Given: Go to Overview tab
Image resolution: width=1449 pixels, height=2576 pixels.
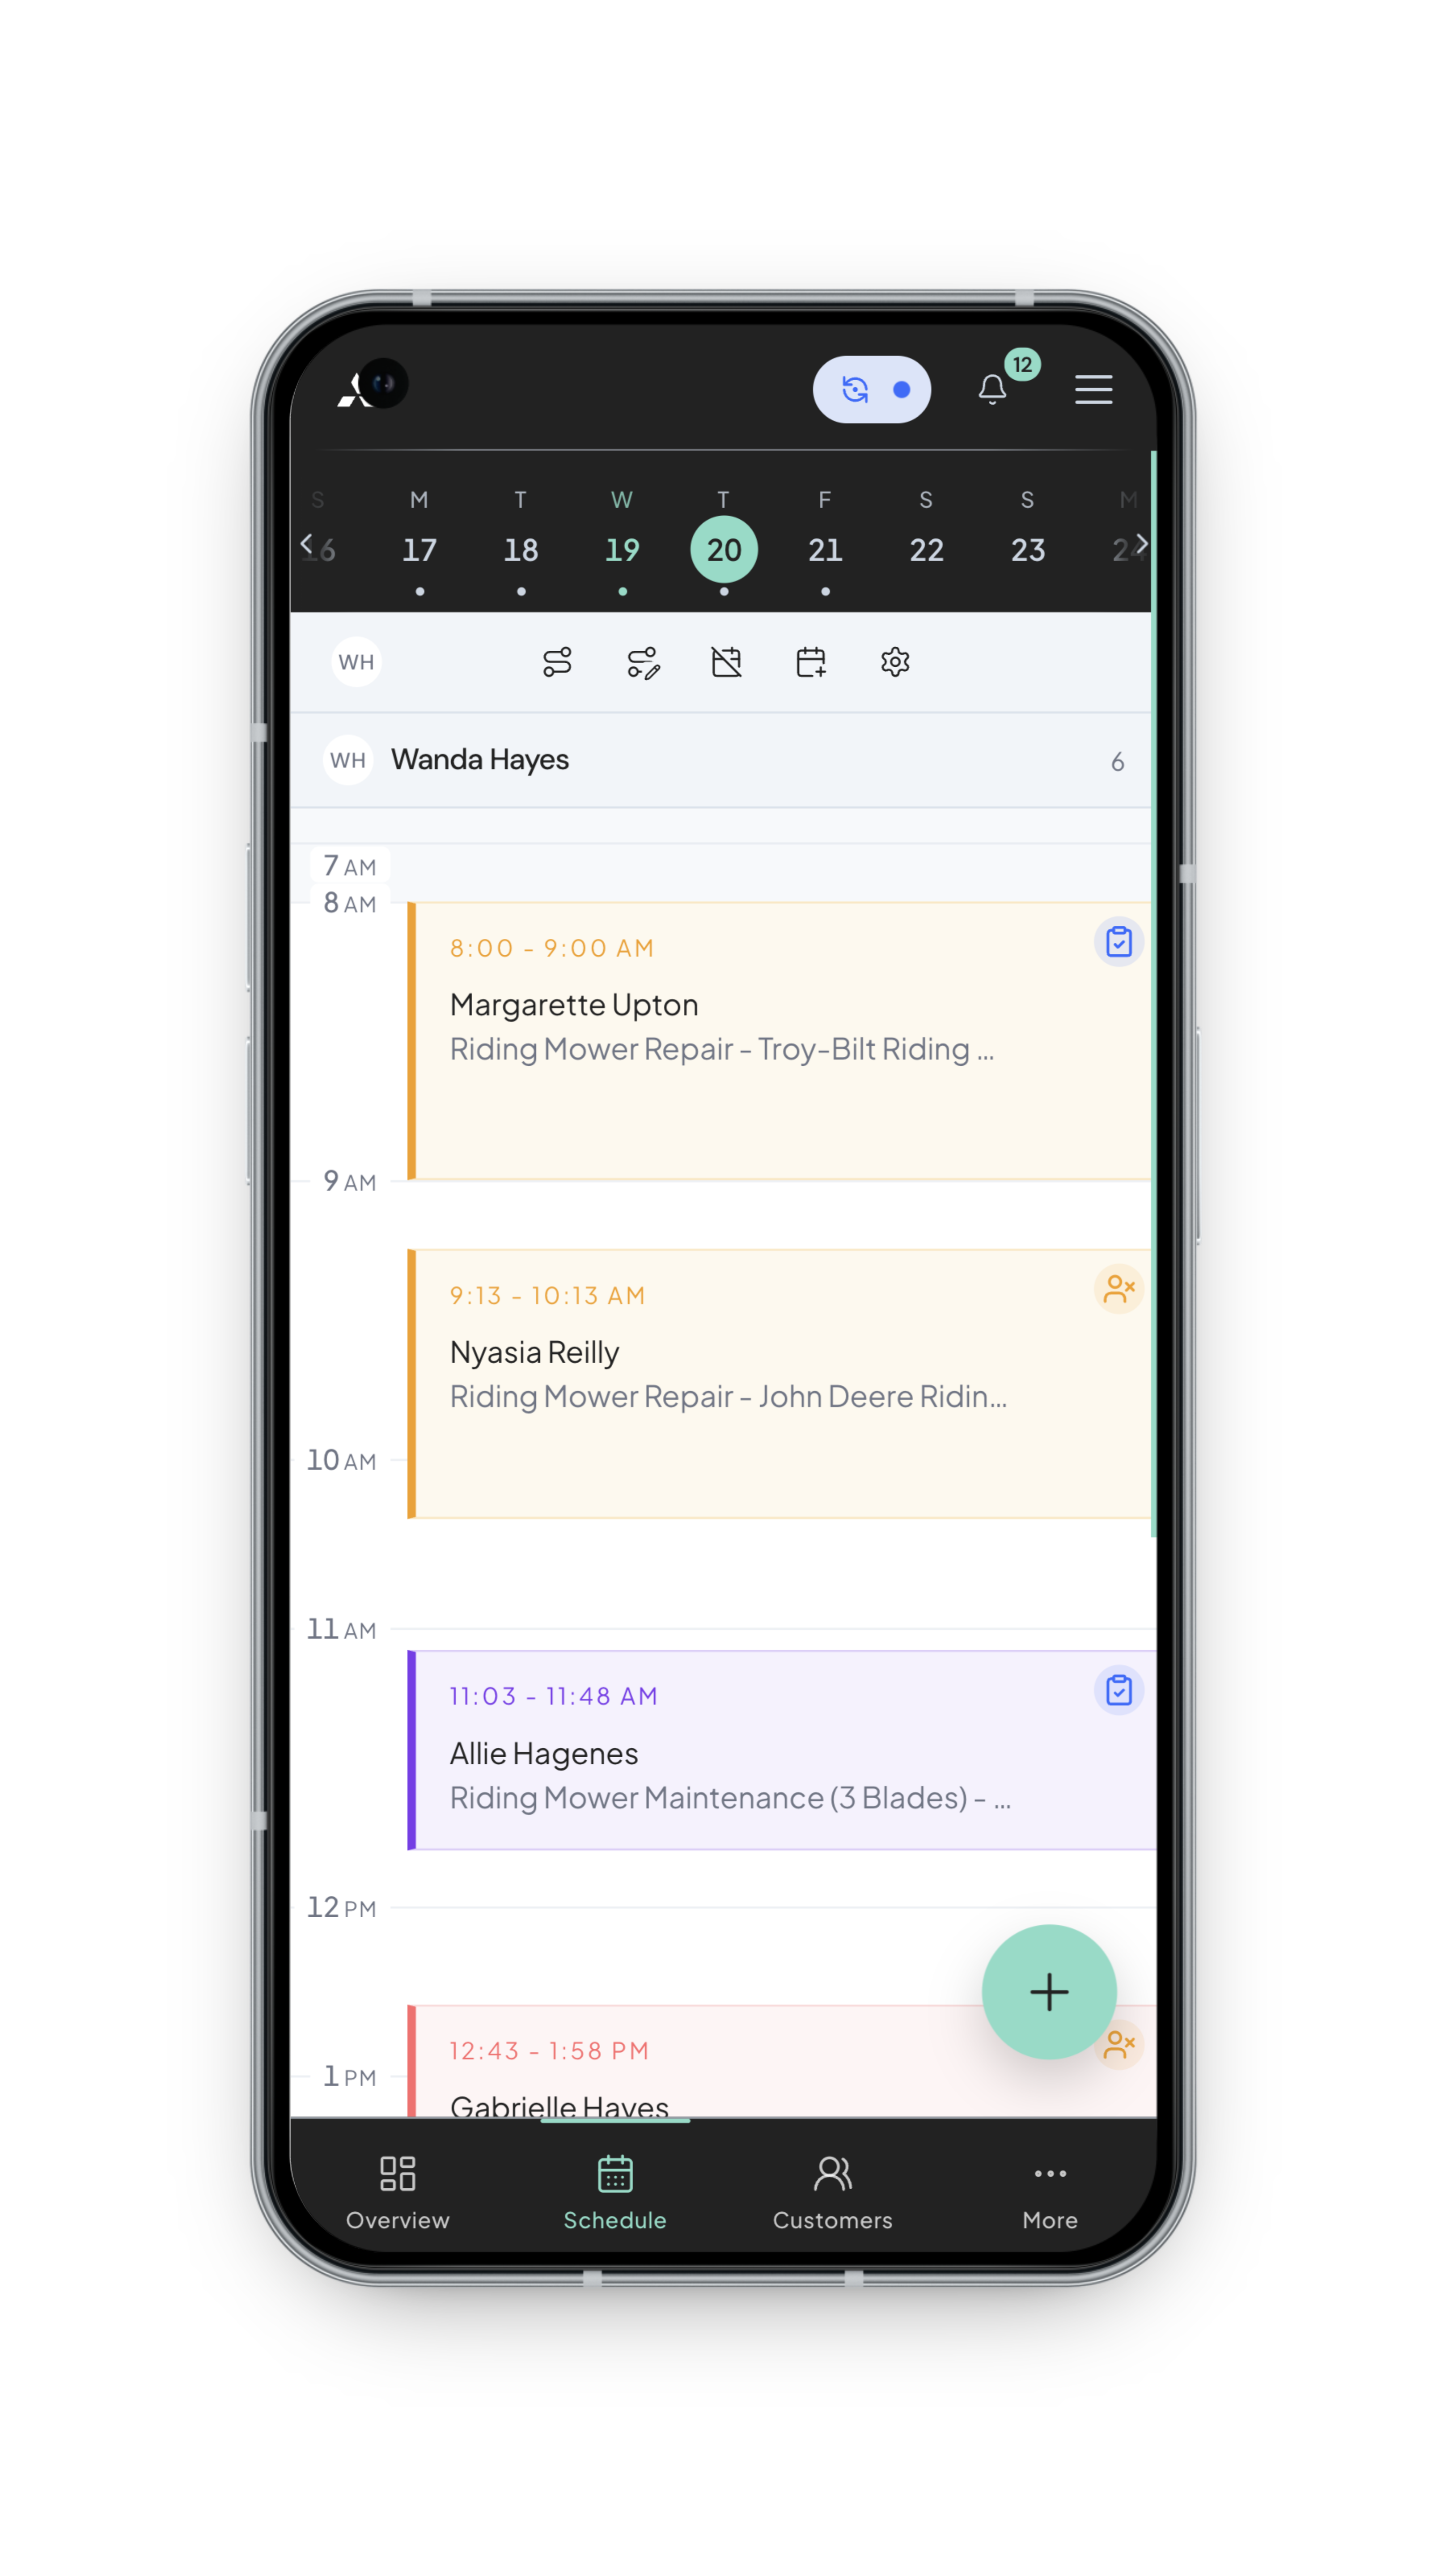Looking at the screenshot, I should click(398, 2194).
